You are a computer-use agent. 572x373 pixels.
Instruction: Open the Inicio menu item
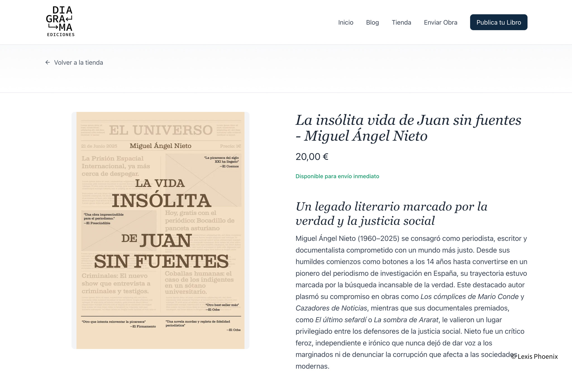click(345, 22)
